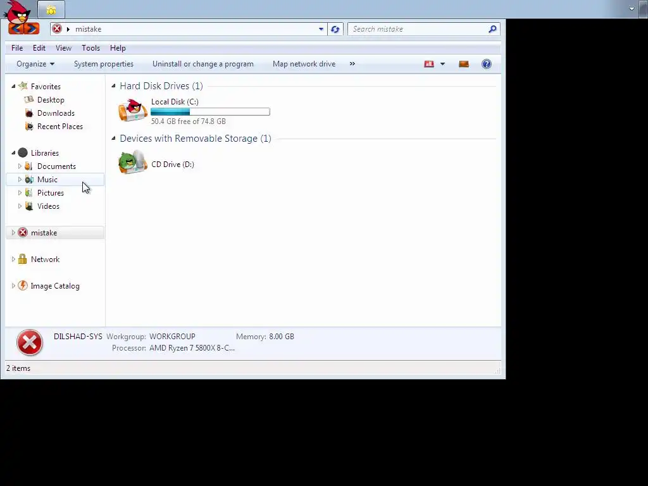Open the Help menu
The height and width of the screenshot is (486, 648).
(x=118, y=48)
